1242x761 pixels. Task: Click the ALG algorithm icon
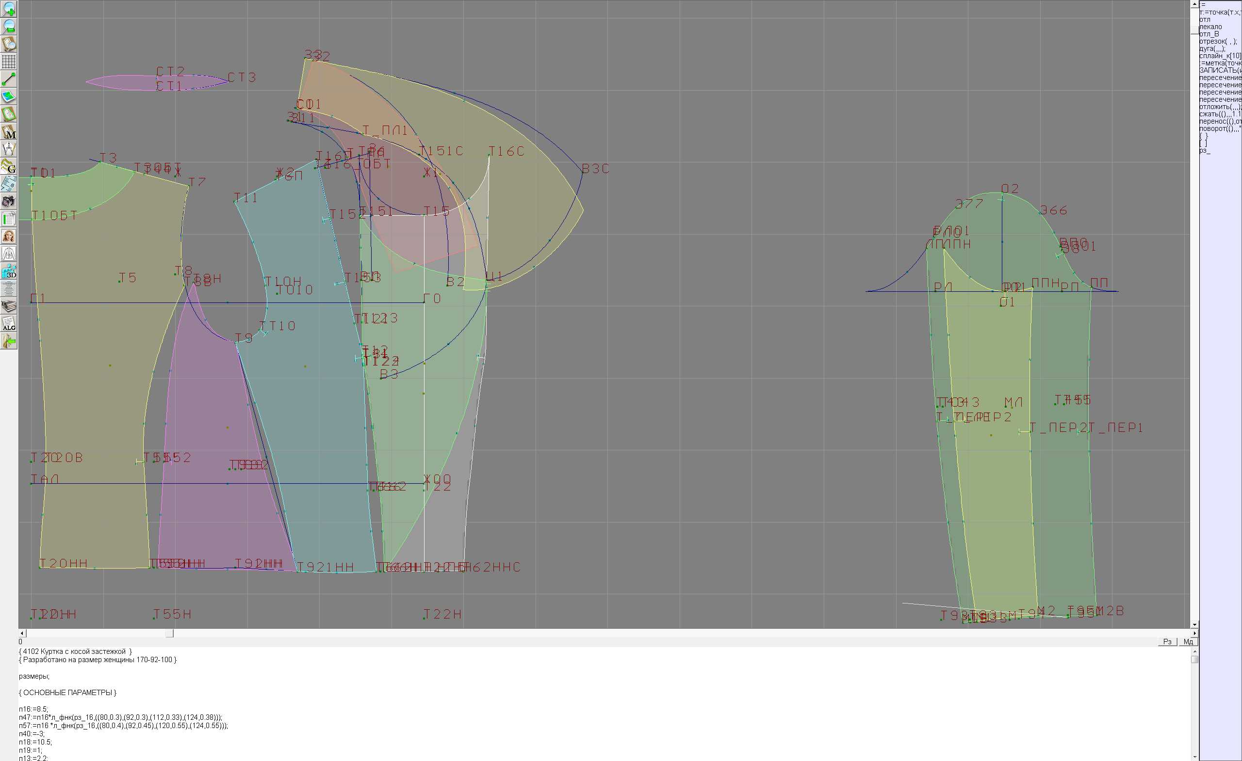[x=9, y=323]
